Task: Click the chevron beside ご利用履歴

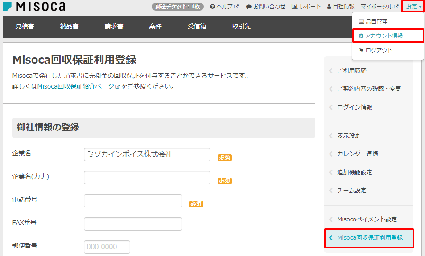Action: tap(330, 71)
